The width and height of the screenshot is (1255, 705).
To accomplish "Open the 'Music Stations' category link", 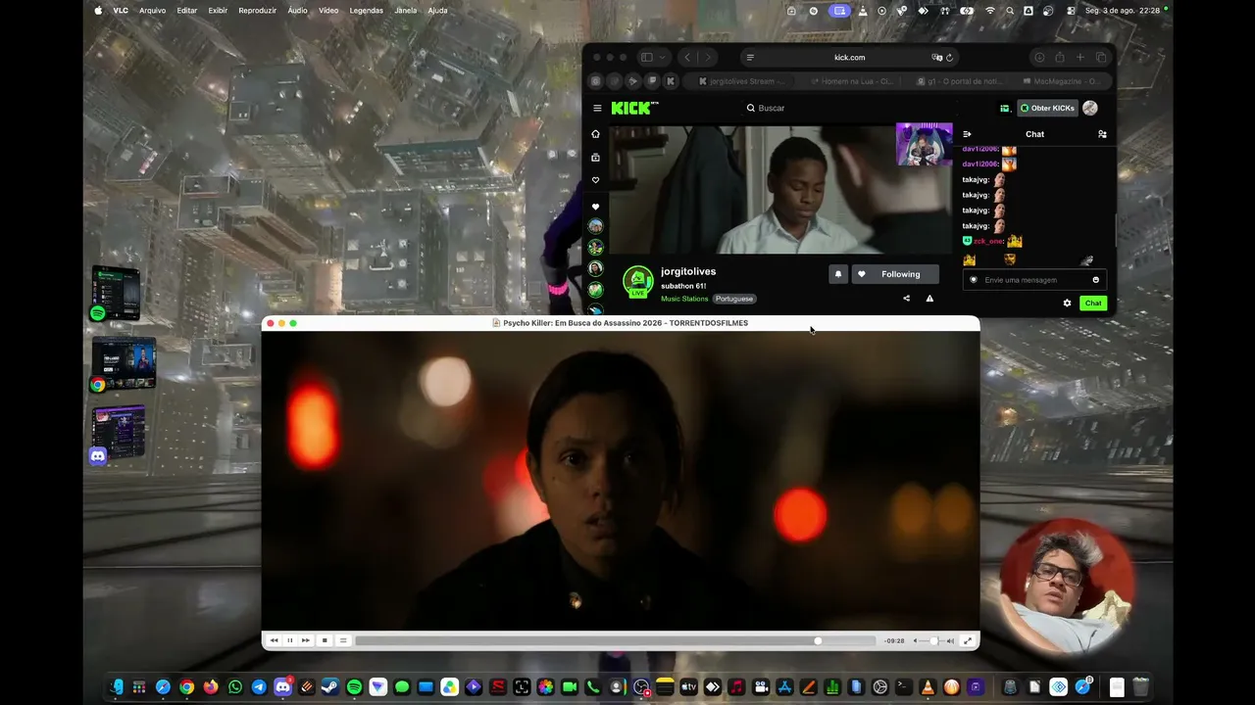I will click(684, 299).
